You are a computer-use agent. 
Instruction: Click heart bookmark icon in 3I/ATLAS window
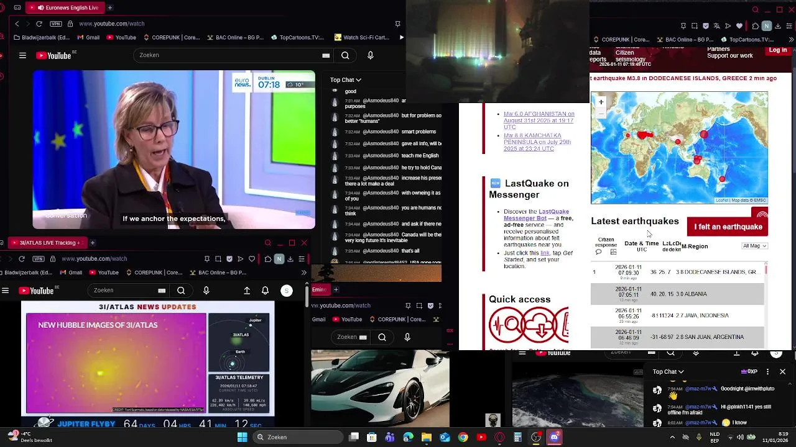(x=252, y=259)
